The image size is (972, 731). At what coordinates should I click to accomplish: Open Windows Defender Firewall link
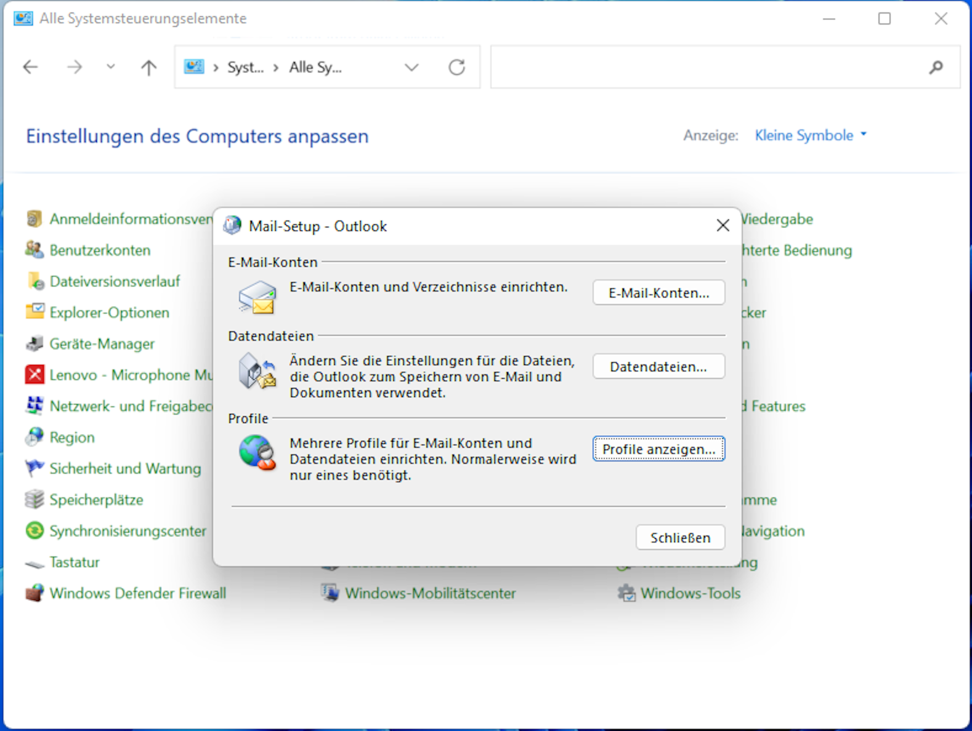click(x=137, y=593)
